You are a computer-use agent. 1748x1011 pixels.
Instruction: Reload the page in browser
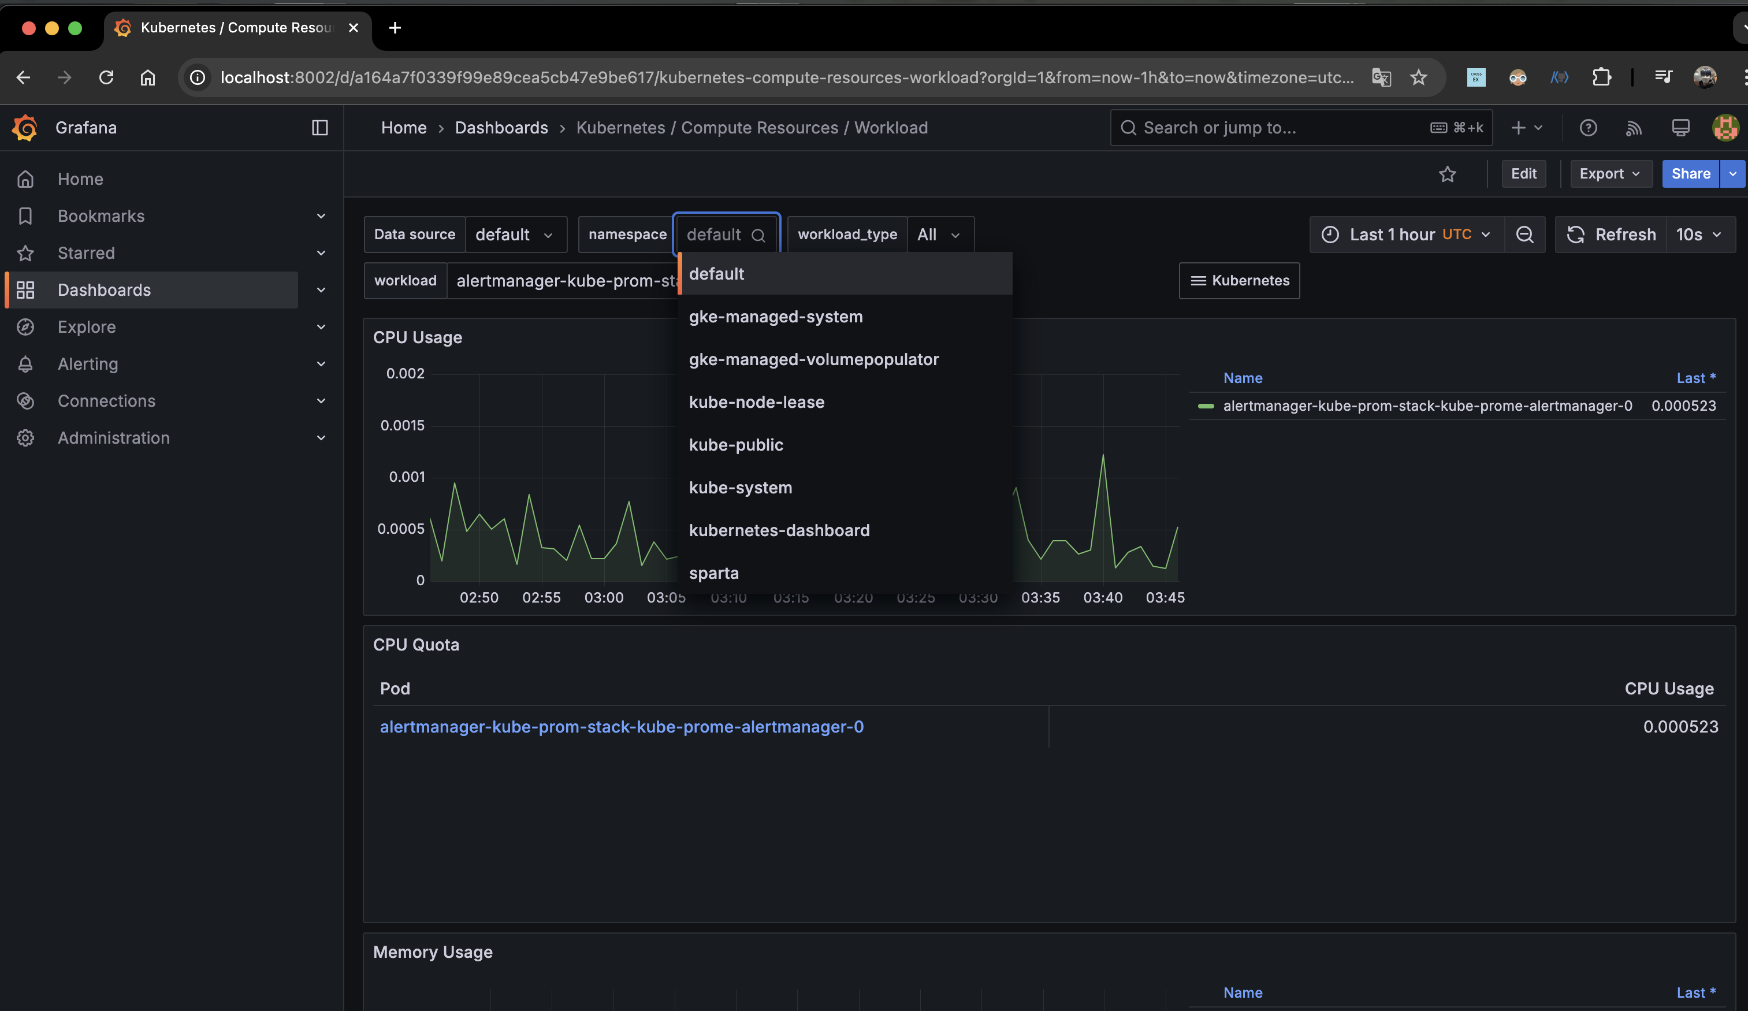coord(106,77)
